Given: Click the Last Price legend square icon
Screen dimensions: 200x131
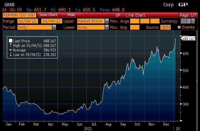Looking at the screenshot, I should point(11,41).
